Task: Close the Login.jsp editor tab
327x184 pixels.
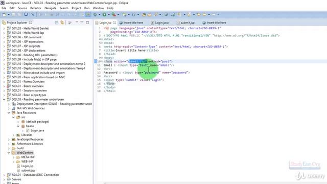Action: point(114,22)
